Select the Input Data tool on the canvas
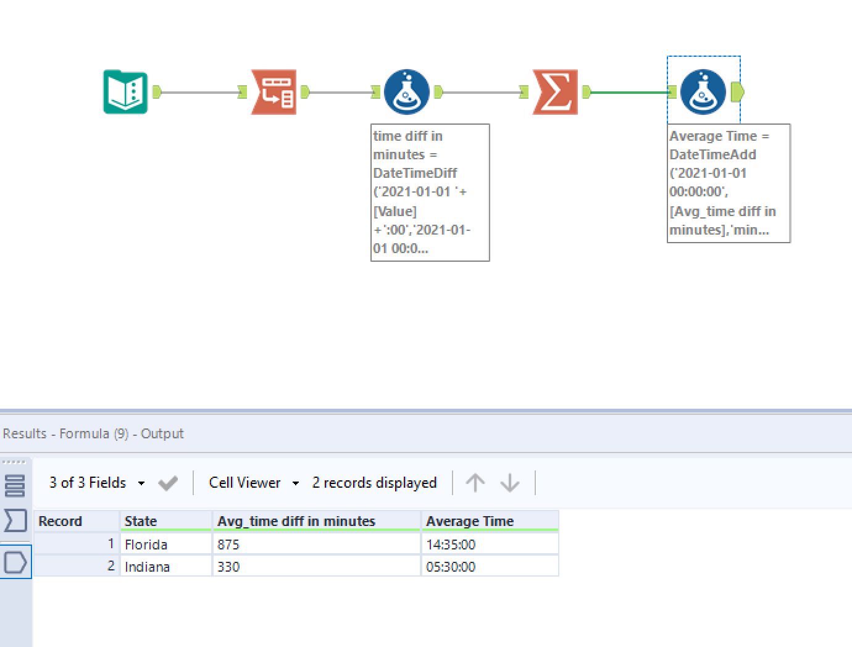Screen dimensions: 852x647 [125, 93]
